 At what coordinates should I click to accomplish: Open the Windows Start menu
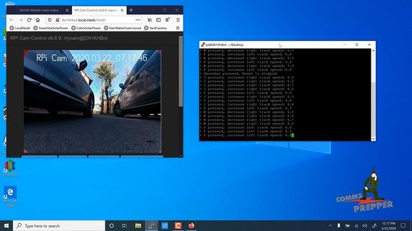[x=6, y=226]
